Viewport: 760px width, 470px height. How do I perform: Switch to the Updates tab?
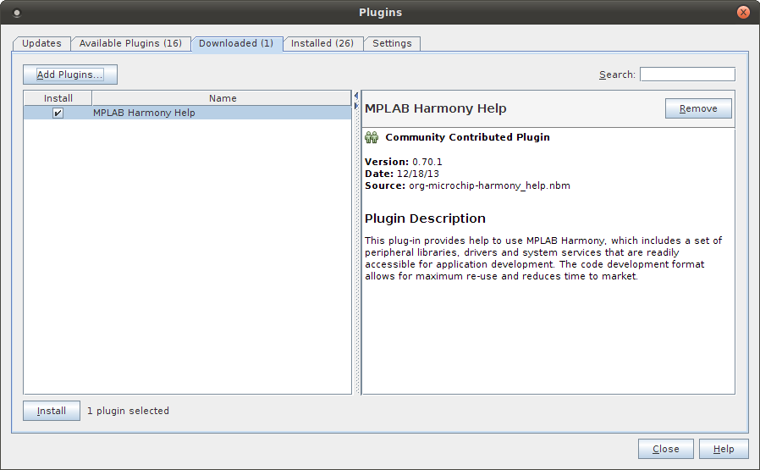pyautogui.click(x=41, y=43)
